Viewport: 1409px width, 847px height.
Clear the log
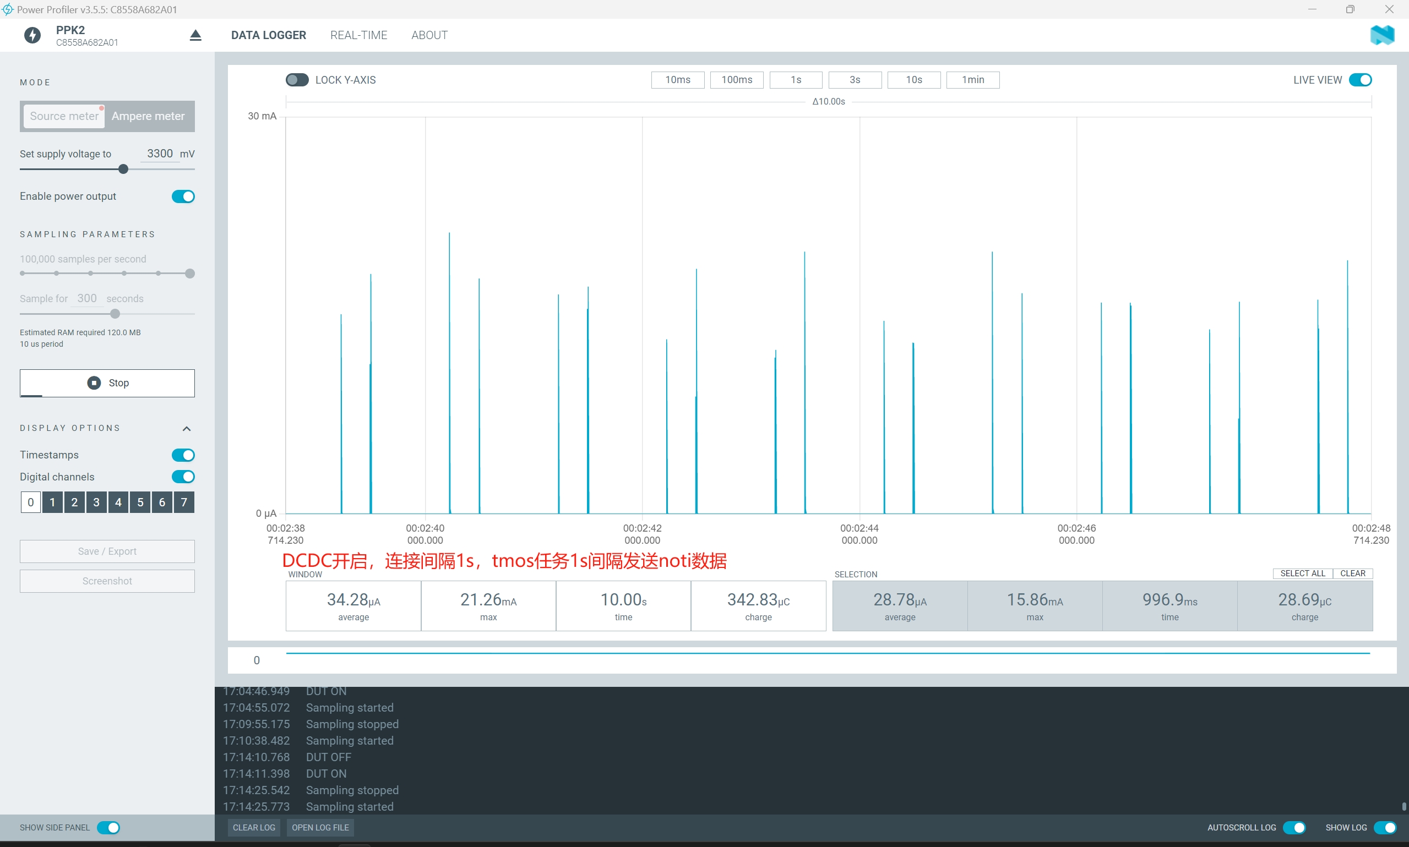coord(254,828)
